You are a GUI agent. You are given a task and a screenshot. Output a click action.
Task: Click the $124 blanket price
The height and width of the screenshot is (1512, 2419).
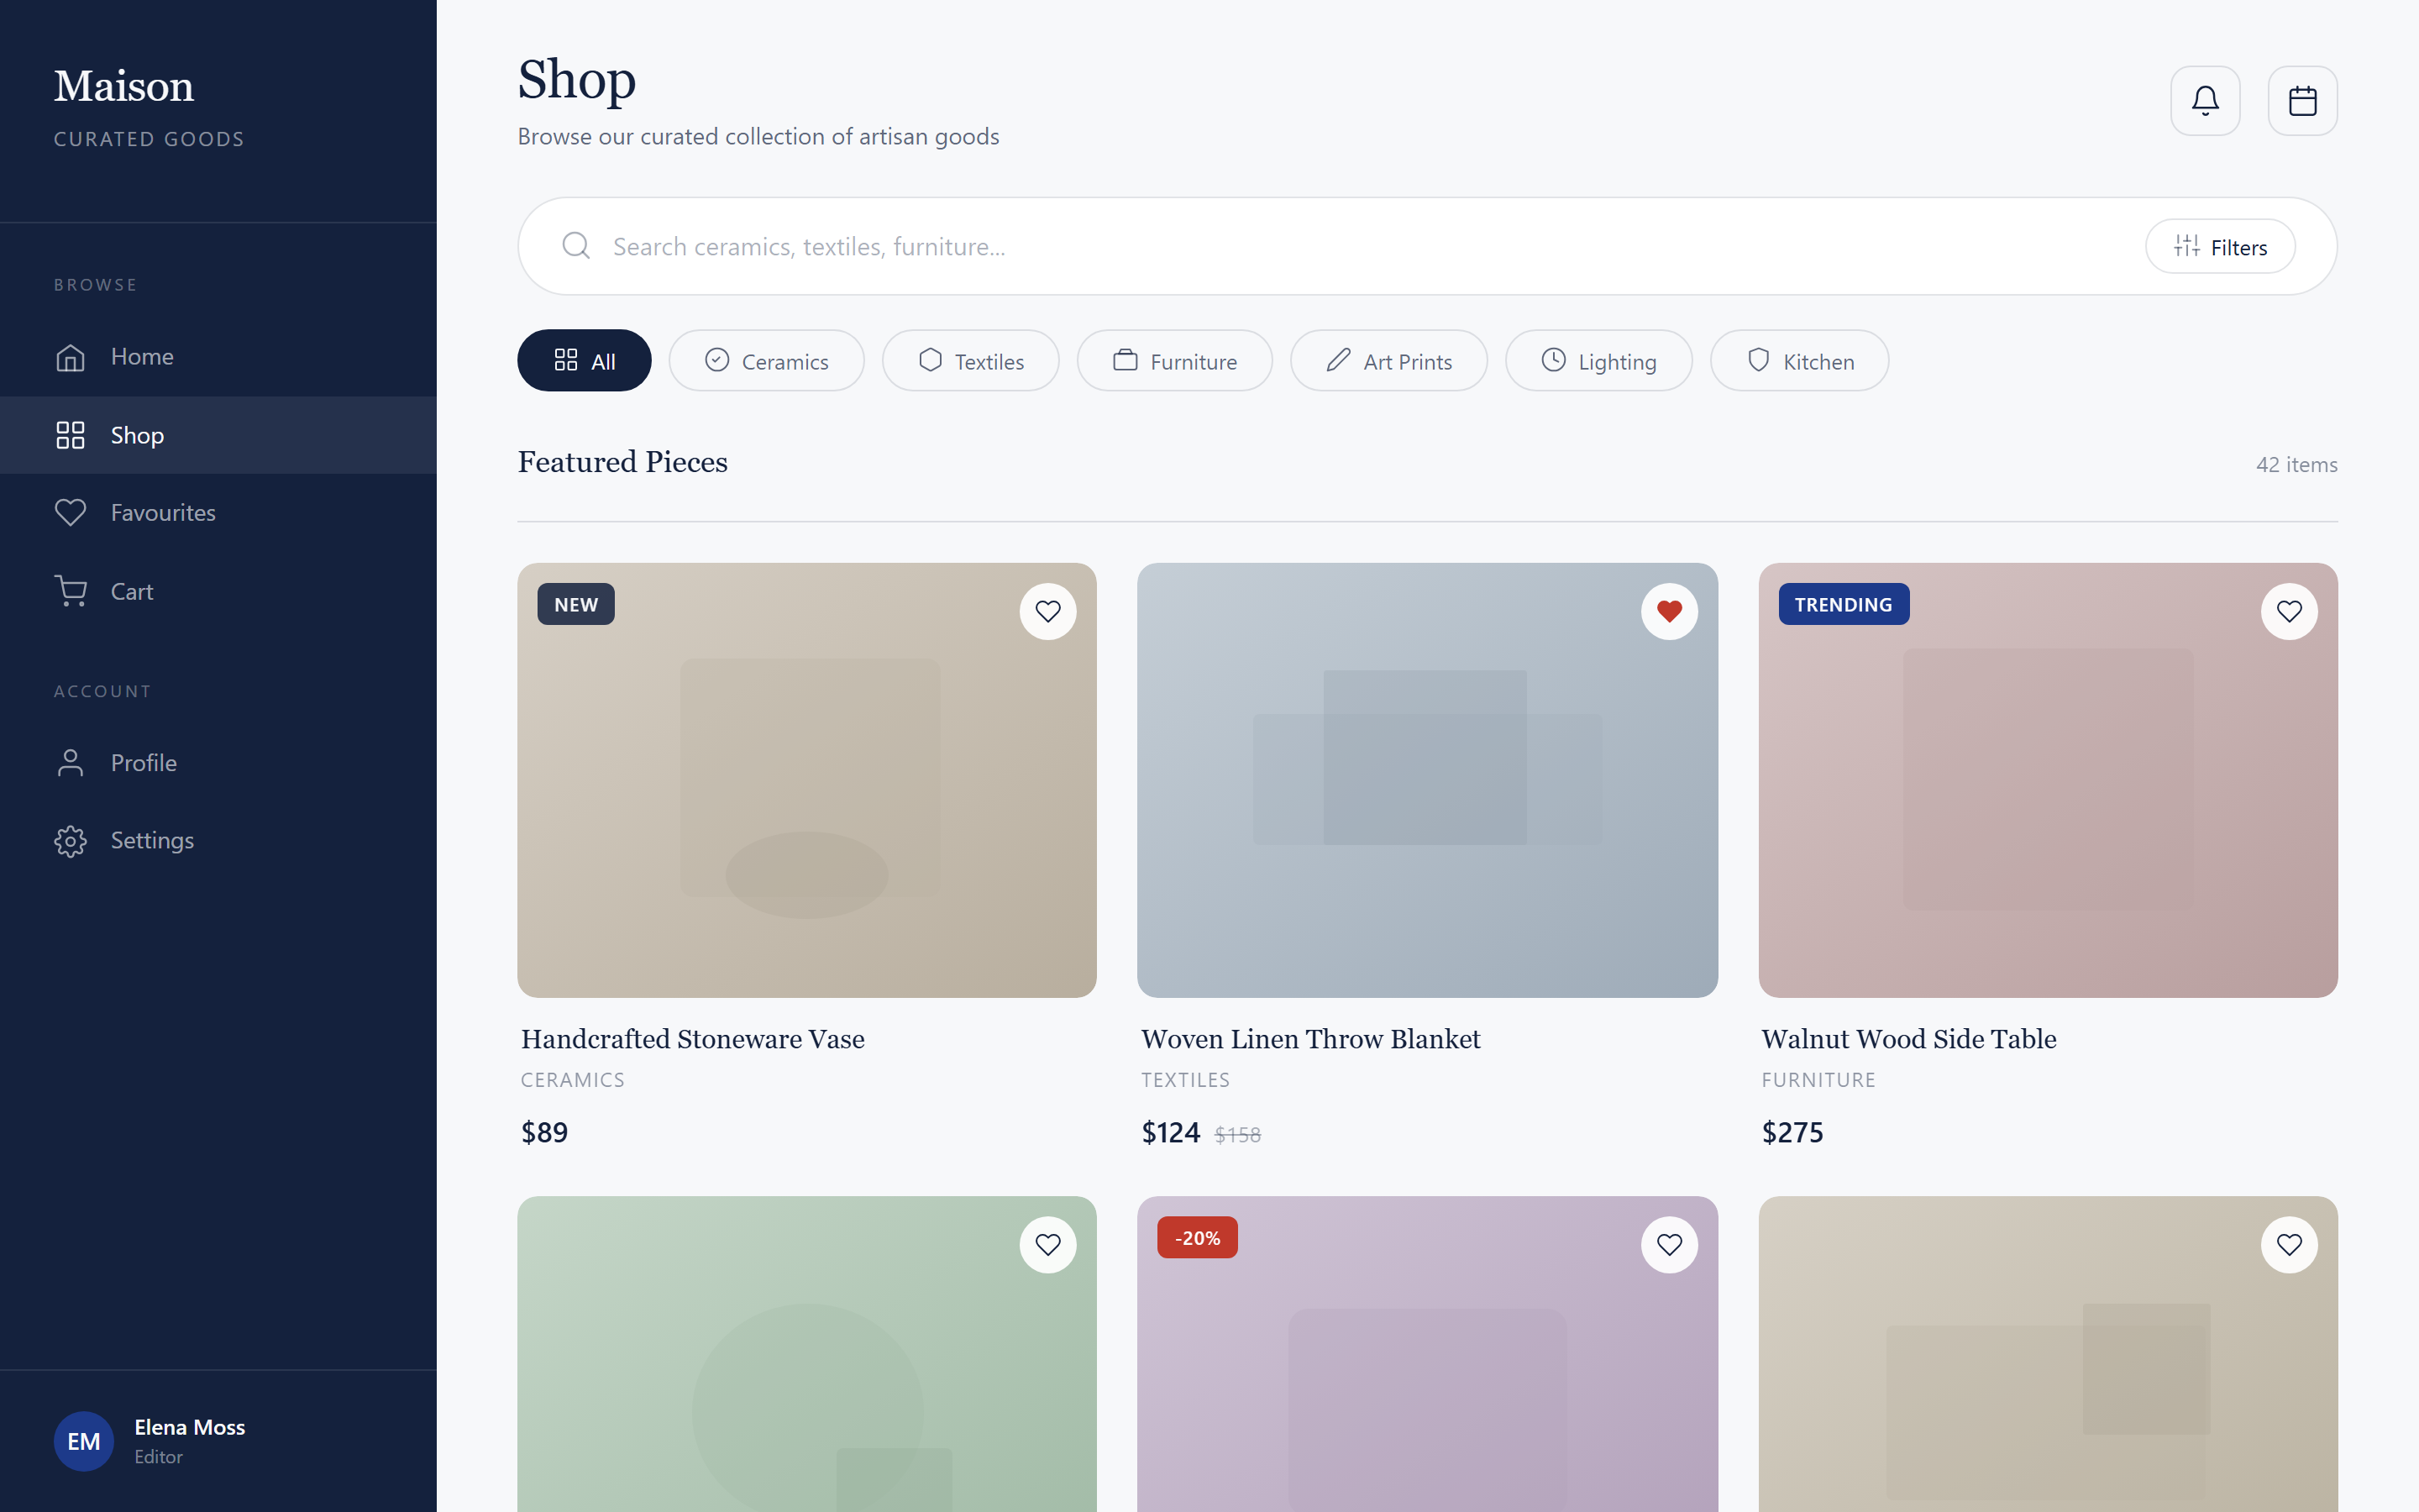[x=1171, y=1132]
